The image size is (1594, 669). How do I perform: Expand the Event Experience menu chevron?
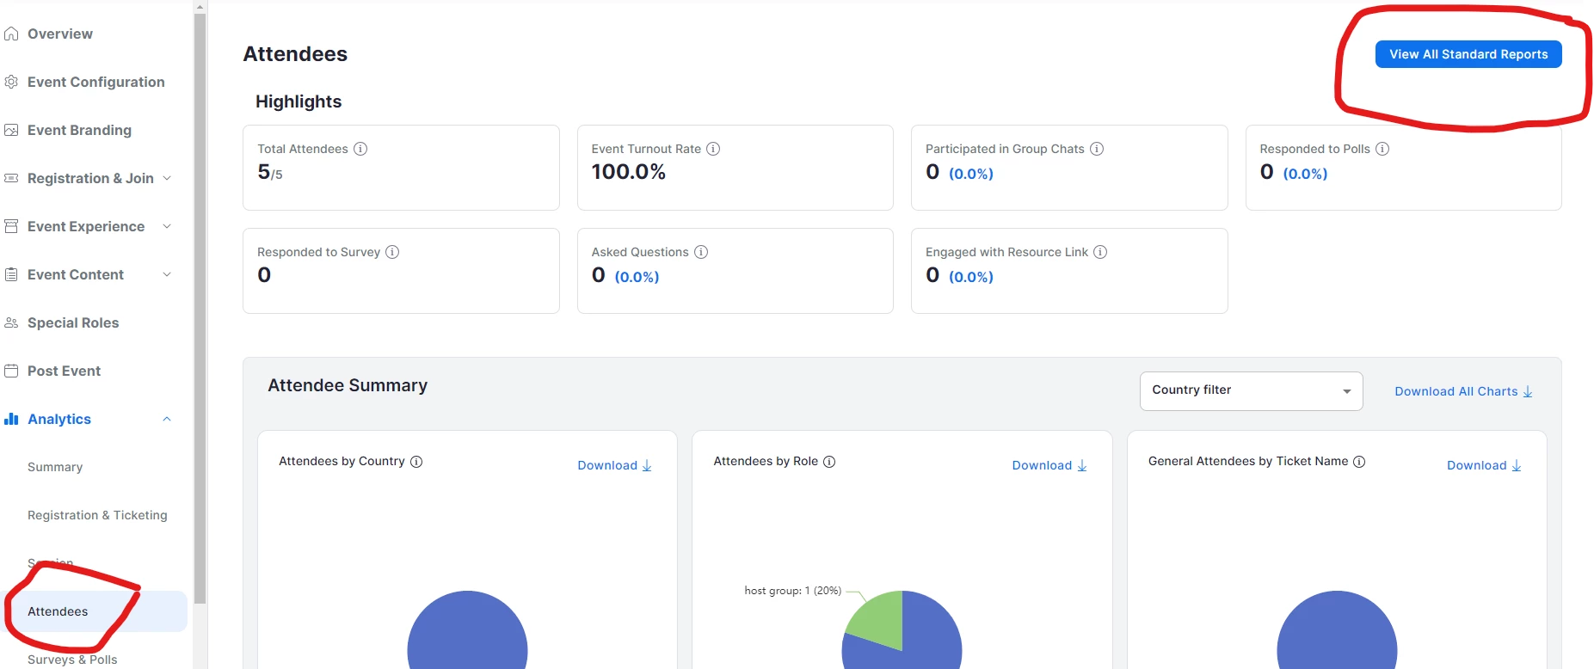tap(167, 226)
